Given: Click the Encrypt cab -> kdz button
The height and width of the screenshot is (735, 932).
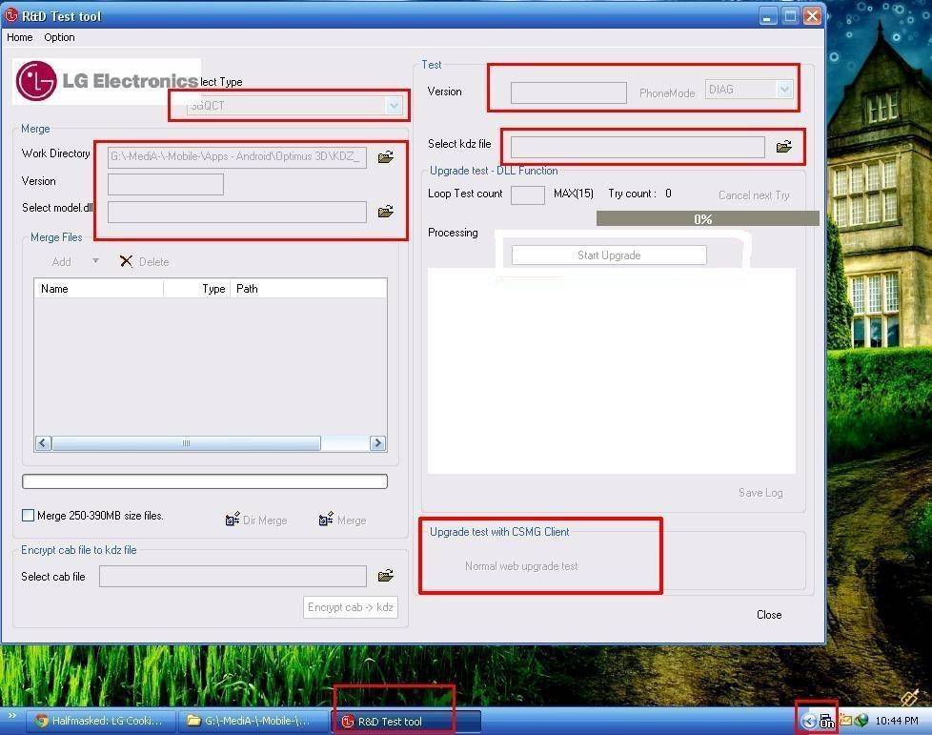Looking at the screenshot, I should tap(350, 607).
